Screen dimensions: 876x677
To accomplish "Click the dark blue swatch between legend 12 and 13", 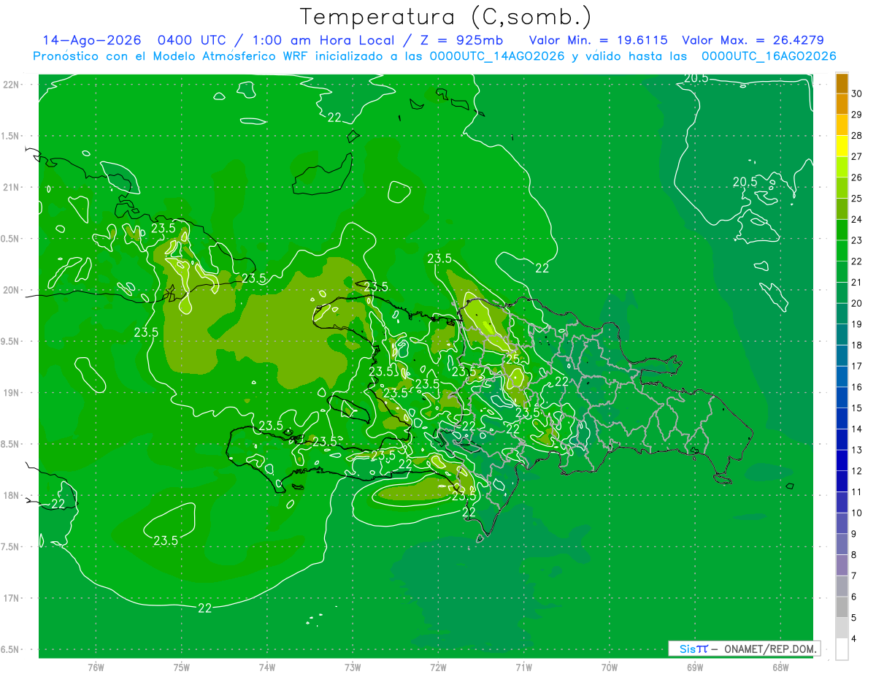I will [x=842, y=461].
